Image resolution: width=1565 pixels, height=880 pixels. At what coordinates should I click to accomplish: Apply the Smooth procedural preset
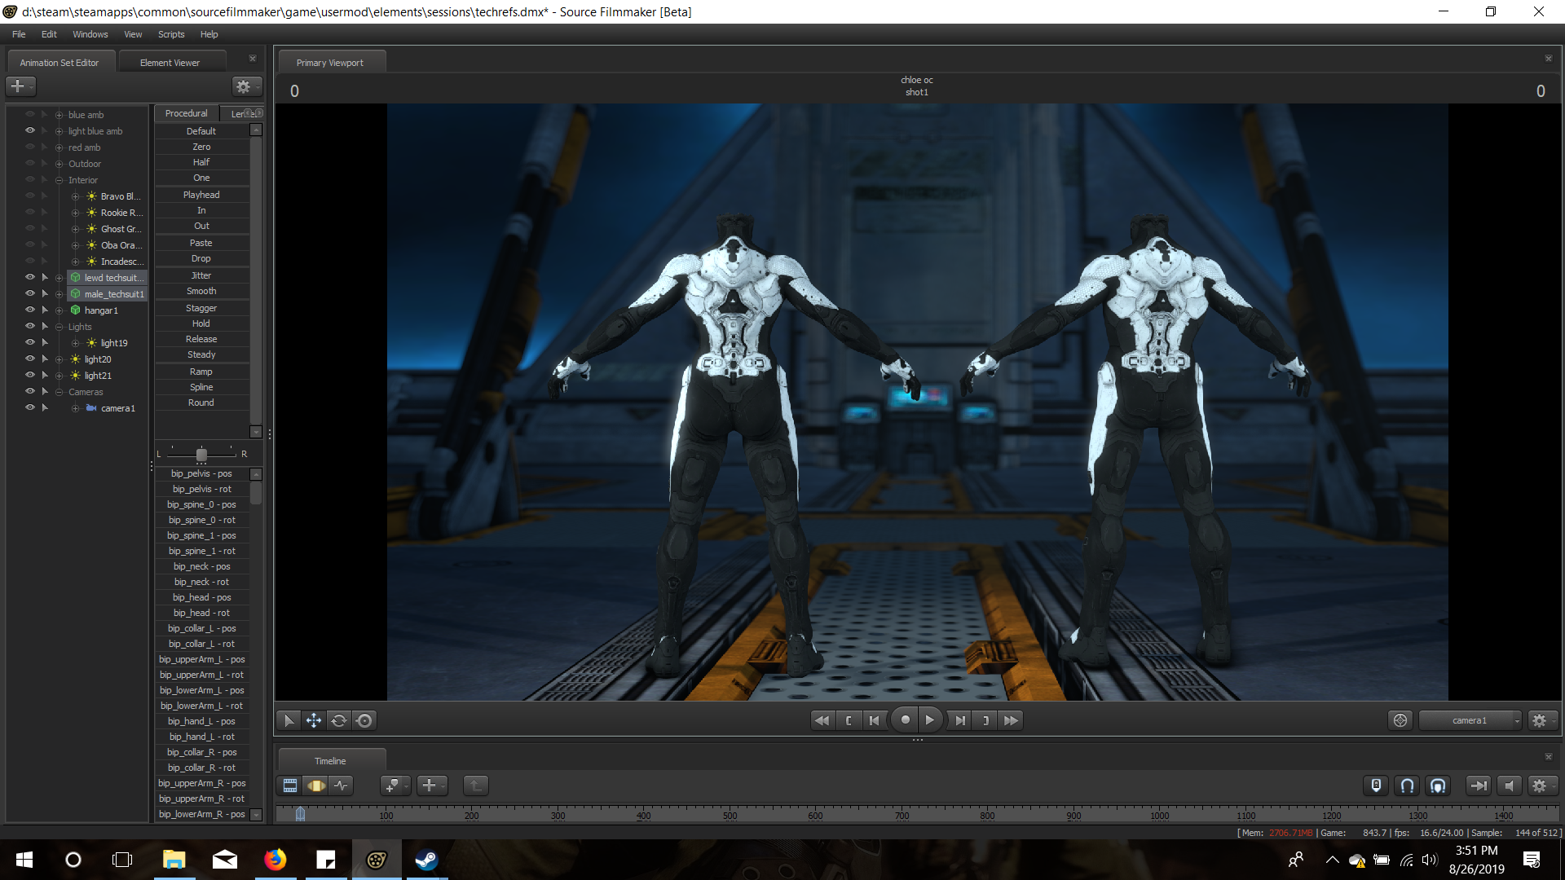(201, 291)
